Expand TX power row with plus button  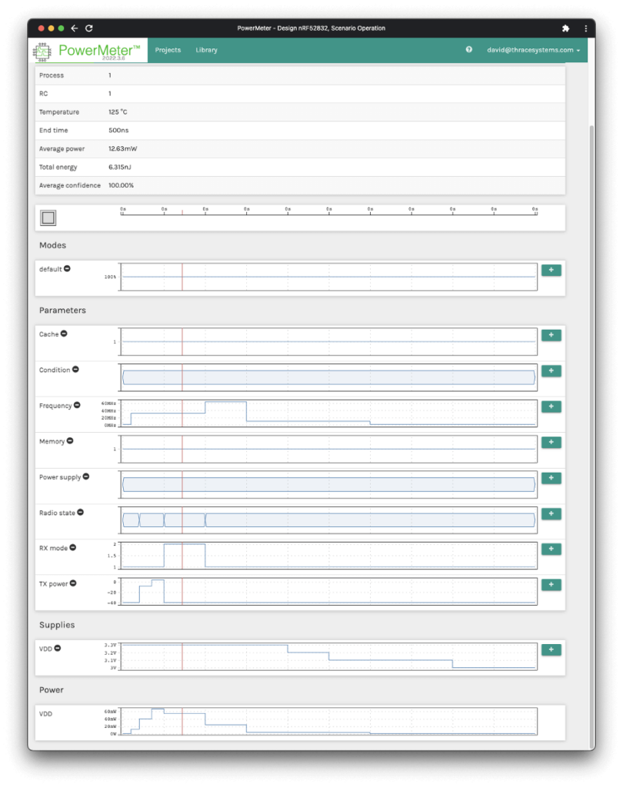coord(551,585)
